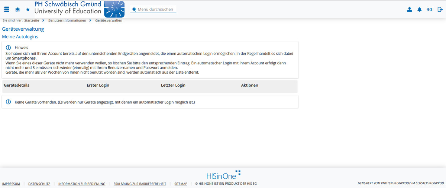
Task: Open the hamburger main menu
Action: 7,10
